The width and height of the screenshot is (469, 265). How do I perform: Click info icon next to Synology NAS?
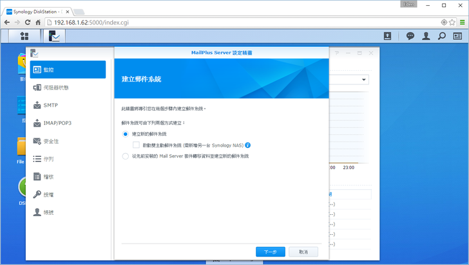(248, 145)
